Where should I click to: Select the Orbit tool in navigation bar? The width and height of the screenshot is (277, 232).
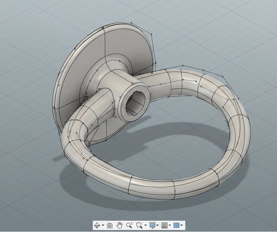pos(97,225)
